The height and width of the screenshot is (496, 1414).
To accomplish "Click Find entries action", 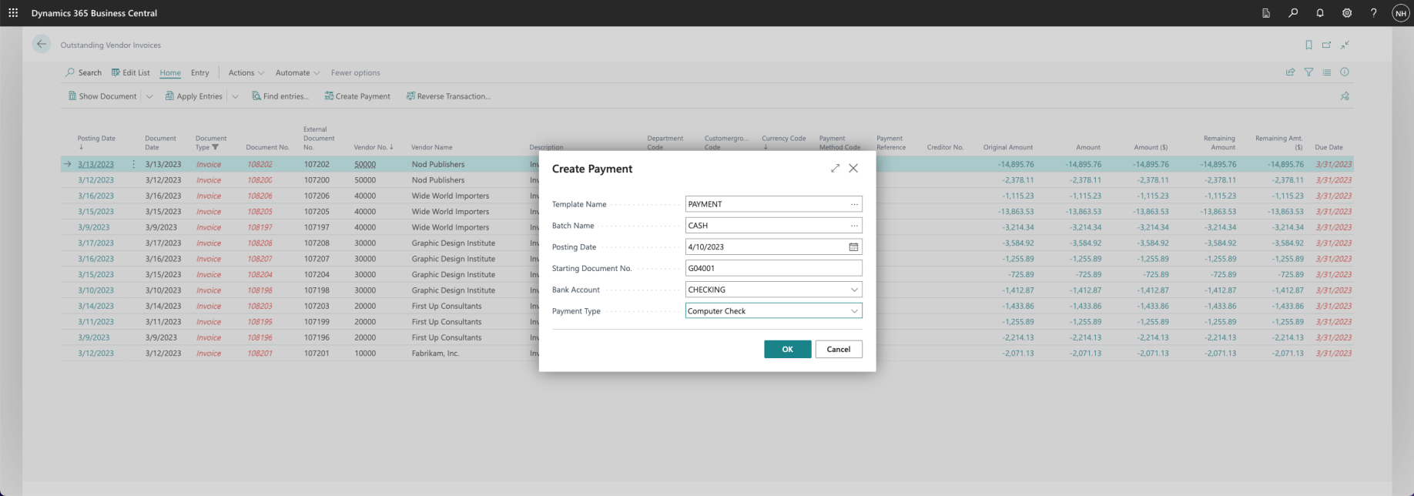I will pos(280,96).
